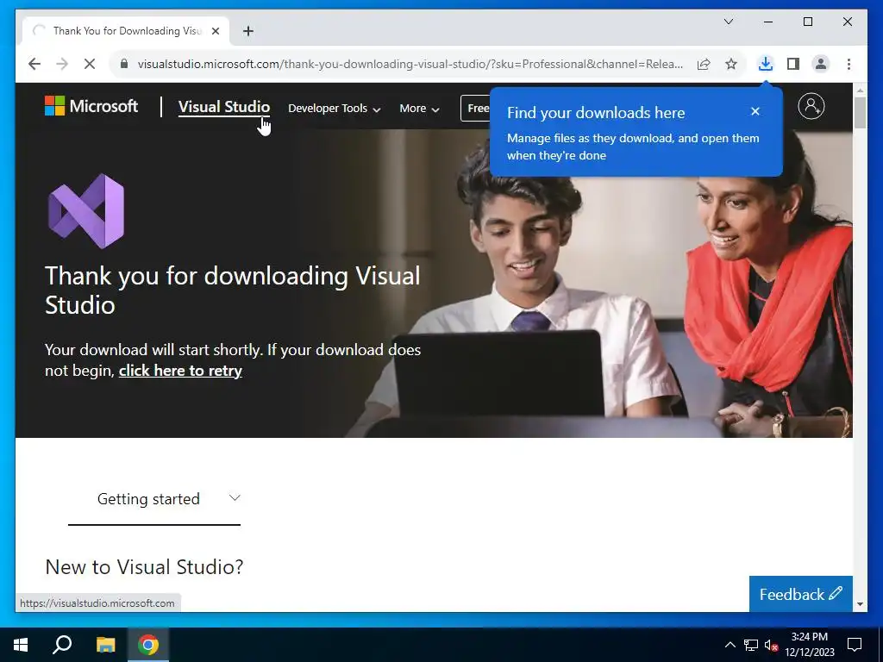The width and height of the screenshot is (883, 662).
Task: Expand the Developer Tools menu
Action: tap(334, 108)
